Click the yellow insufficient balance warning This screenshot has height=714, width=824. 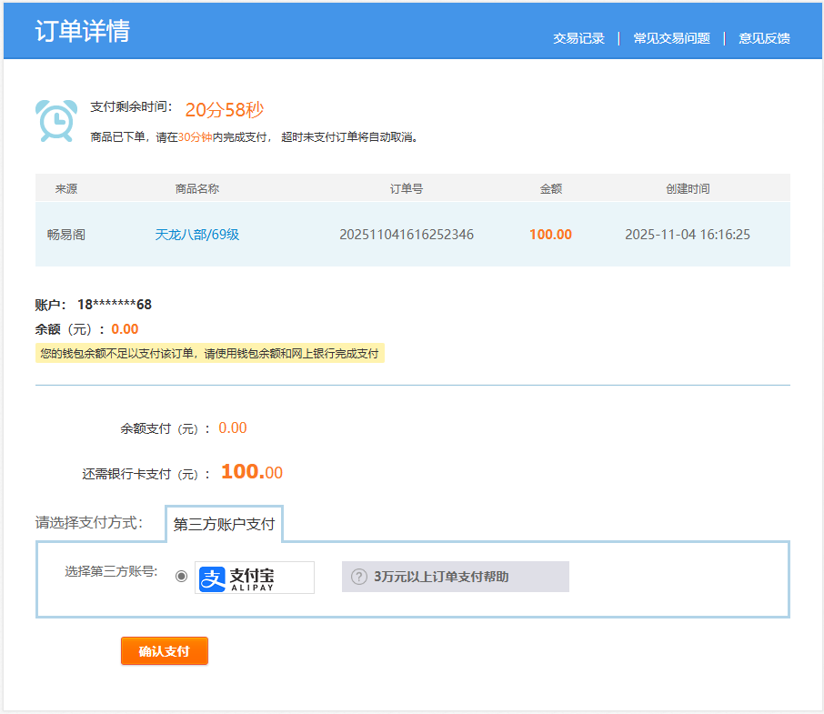[x=209, y=354]
